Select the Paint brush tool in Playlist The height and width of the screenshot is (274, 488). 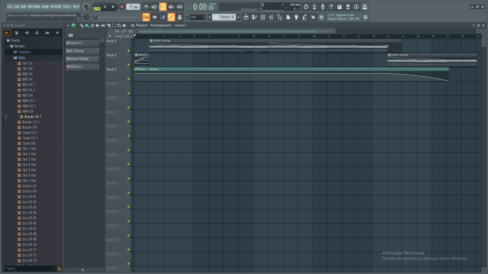(x=87, y=25)
